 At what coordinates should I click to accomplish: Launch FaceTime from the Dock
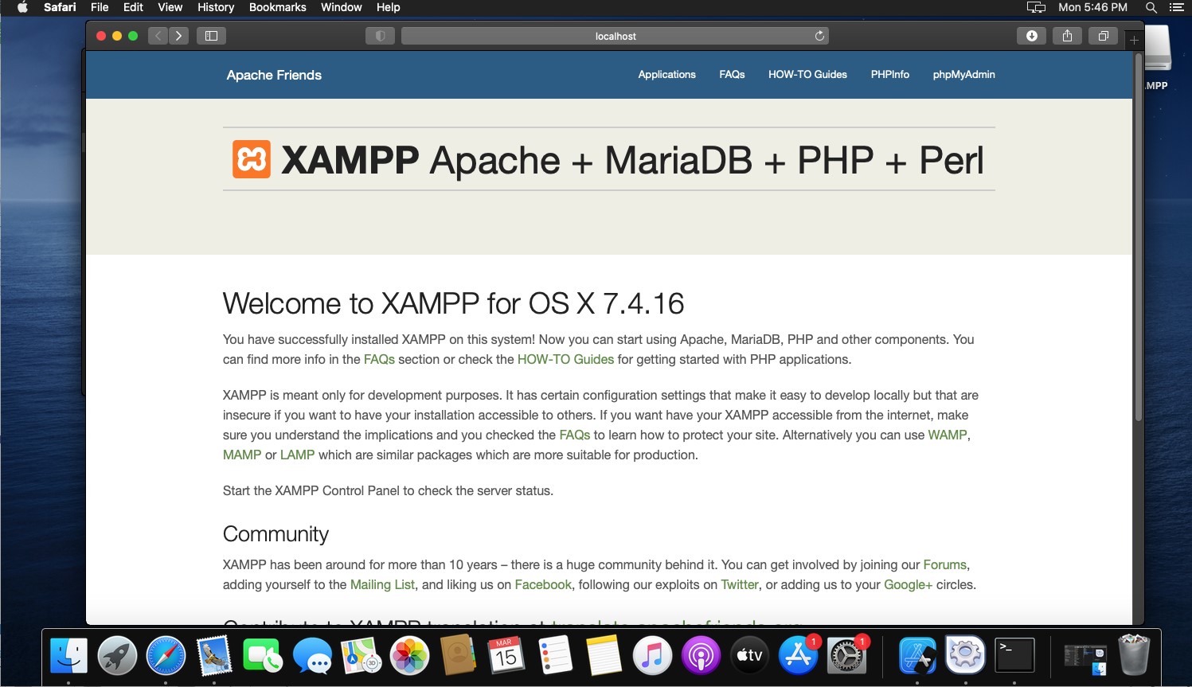coord(263,657)
